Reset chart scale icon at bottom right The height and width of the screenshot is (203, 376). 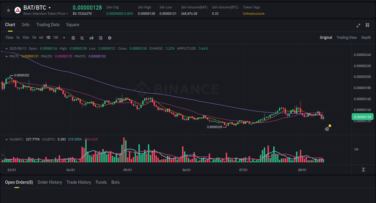click(x=363, y=170)
